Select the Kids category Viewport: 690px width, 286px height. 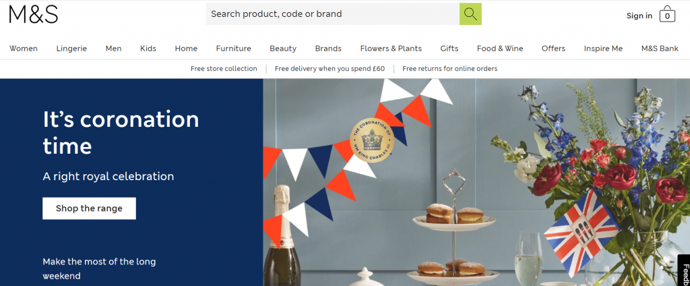click(148, 49)
